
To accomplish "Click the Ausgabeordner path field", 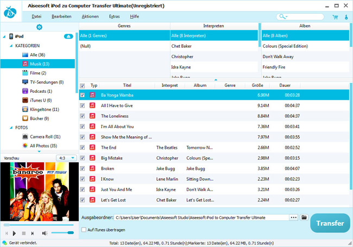I will pos(201,218).
